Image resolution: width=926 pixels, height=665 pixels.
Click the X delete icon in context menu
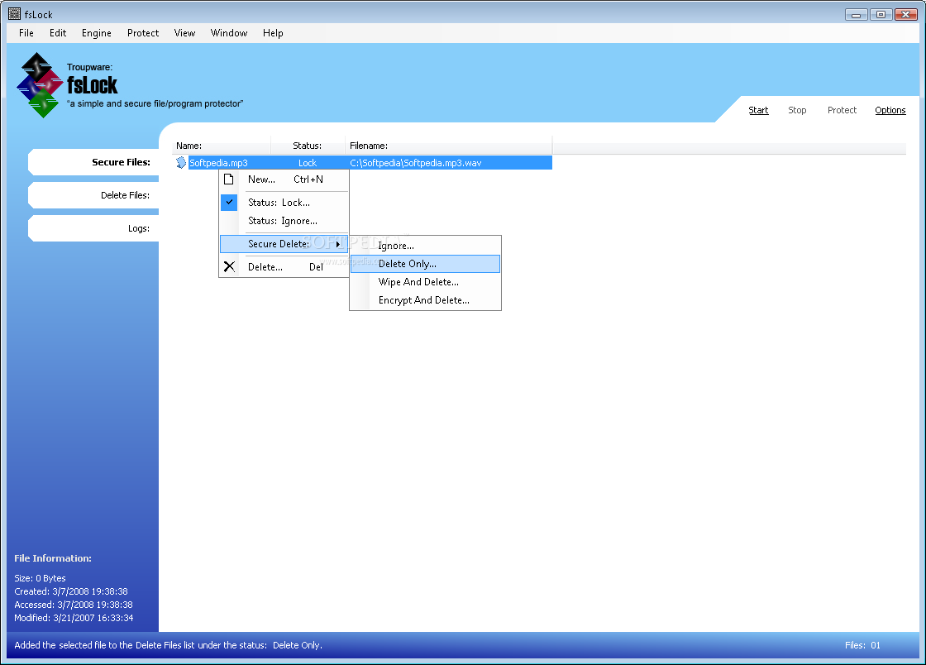click(x=229, y=267)
